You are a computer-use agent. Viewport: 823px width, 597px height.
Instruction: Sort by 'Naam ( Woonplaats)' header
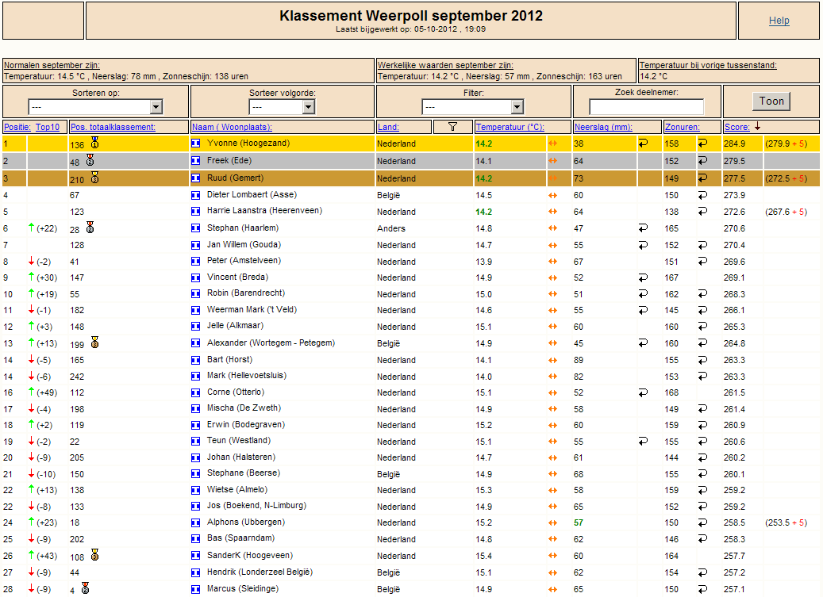[x=232, y=127]
